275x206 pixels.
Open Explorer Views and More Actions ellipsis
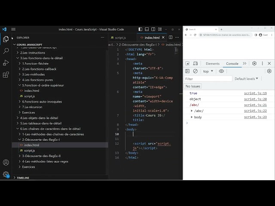click(102, 37)
